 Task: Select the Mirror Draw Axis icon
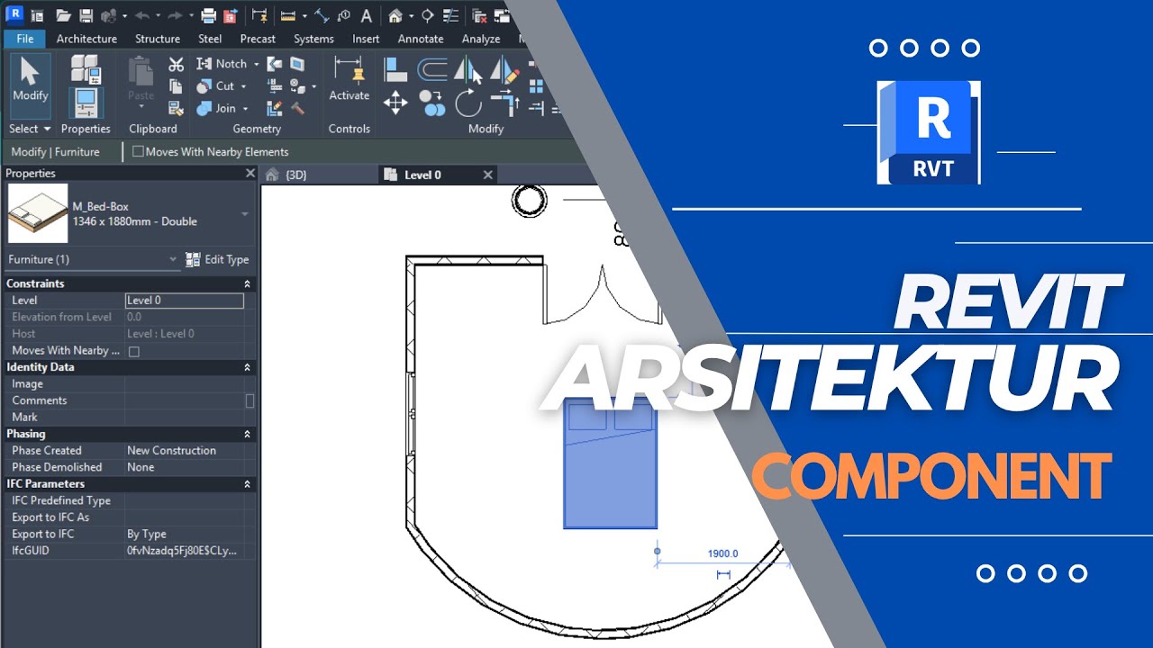click(504, 69)
